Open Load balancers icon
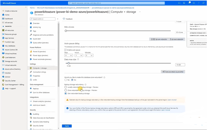 point(3,57)
